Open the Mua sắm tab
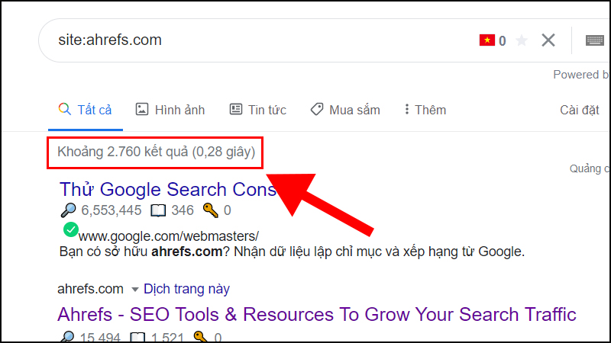Image resolution: width=611 pixels, height=343 pixels. pos(345,110)
